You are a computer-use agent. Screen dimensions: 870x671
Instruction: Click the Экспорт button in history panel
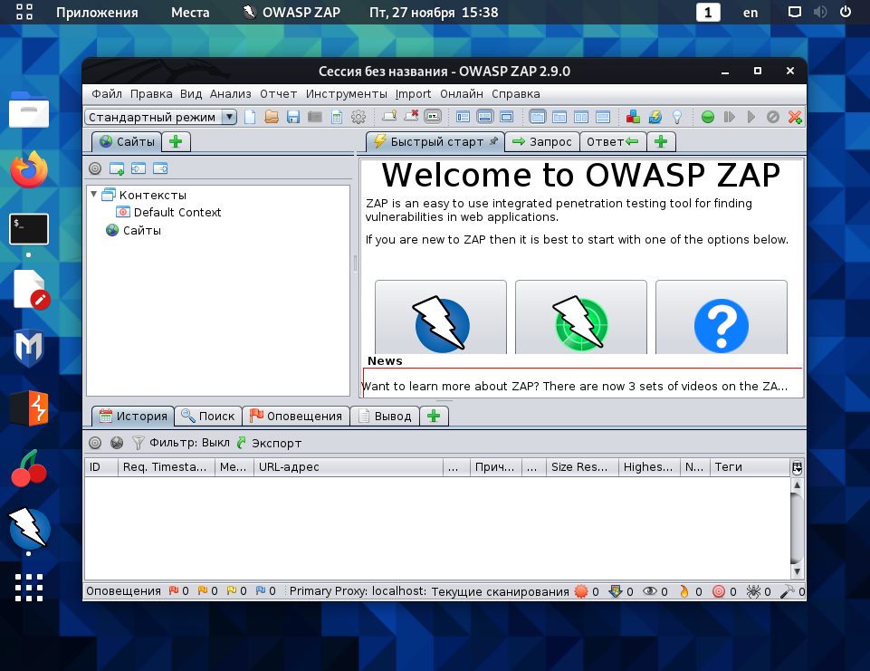(269, 443)
